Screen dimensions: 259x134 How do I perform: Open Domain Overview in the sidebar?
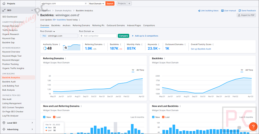[11, 26]
